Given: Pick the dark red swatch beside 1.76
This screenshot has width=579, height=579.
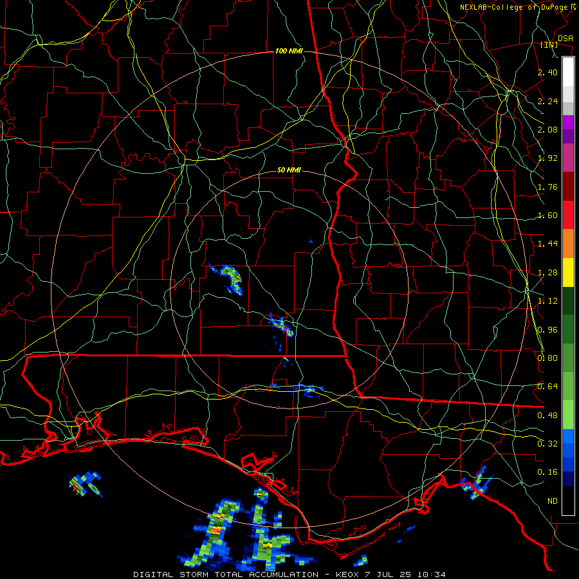Looking at the screenshot, I should (x=568, y=187).
